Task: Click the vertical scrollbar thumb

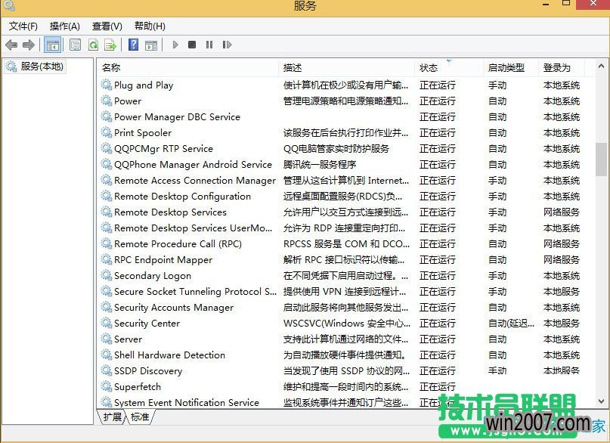Action: tap(601, 160)
